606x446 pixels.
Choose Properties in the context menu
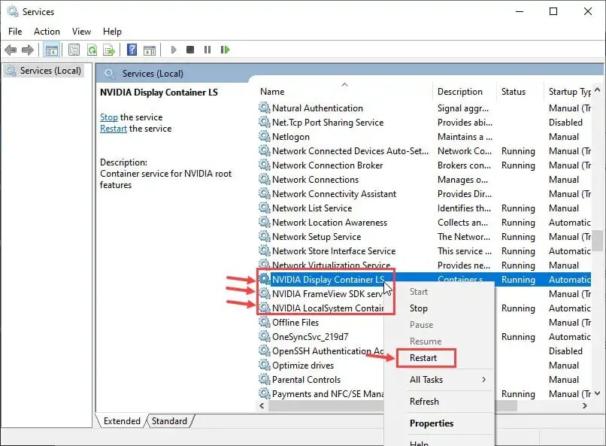click(432, 423)
